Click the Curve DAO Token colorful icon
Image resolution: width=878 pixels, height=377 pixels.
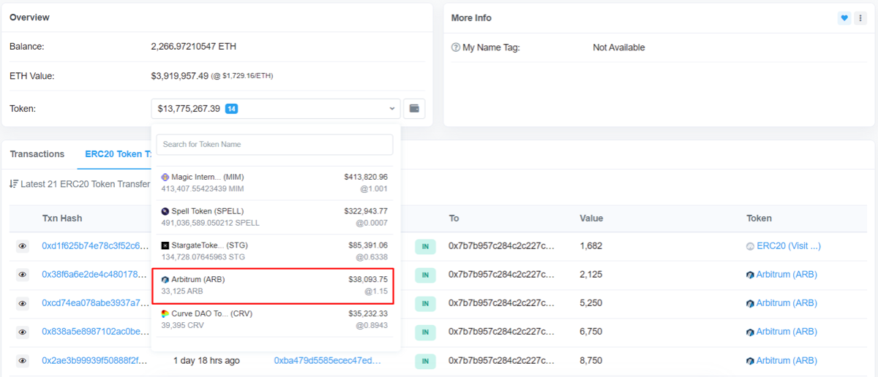point(165,313)
